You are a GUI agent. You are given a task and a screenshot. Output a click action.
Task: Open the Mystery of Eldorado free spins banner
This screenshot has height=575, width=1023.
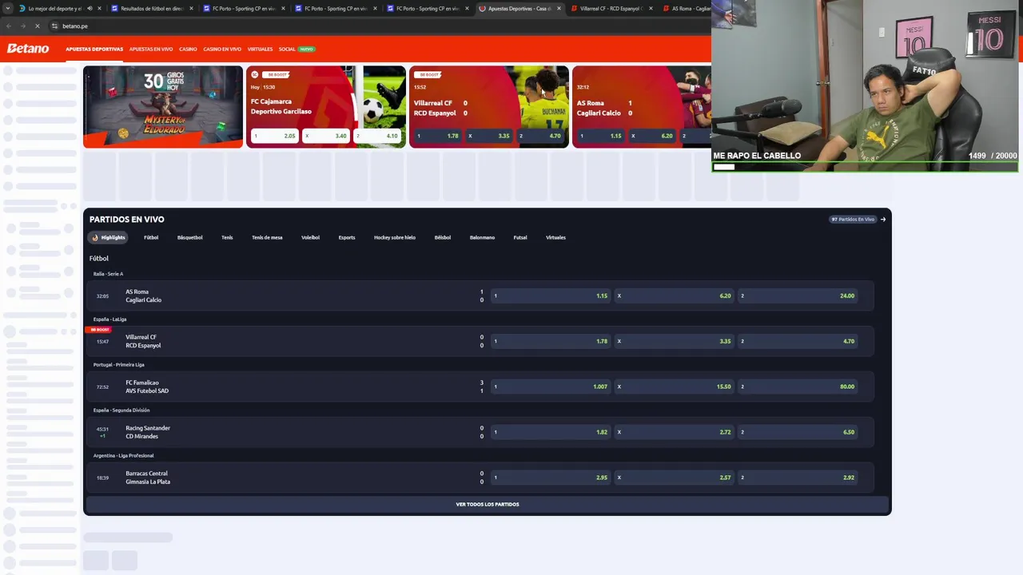click(x=163, y=107)
